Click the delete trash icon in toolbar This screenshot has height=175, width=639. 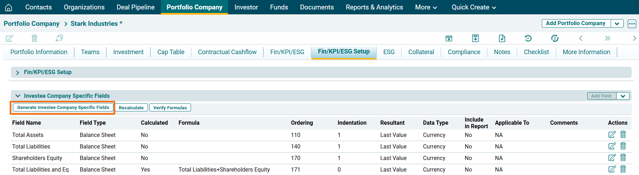point(34,38)
